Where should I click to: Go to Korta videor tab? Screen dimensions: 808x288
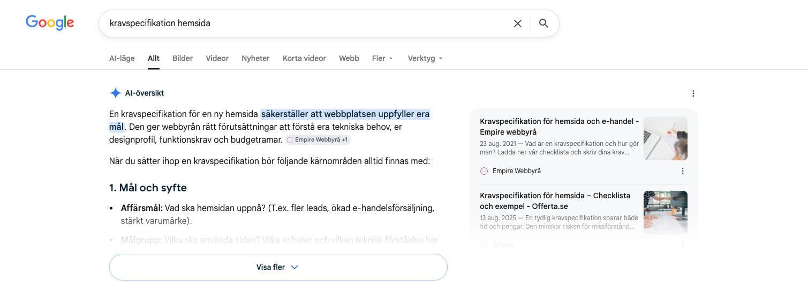pyautogui.click(x=304, y=58)
